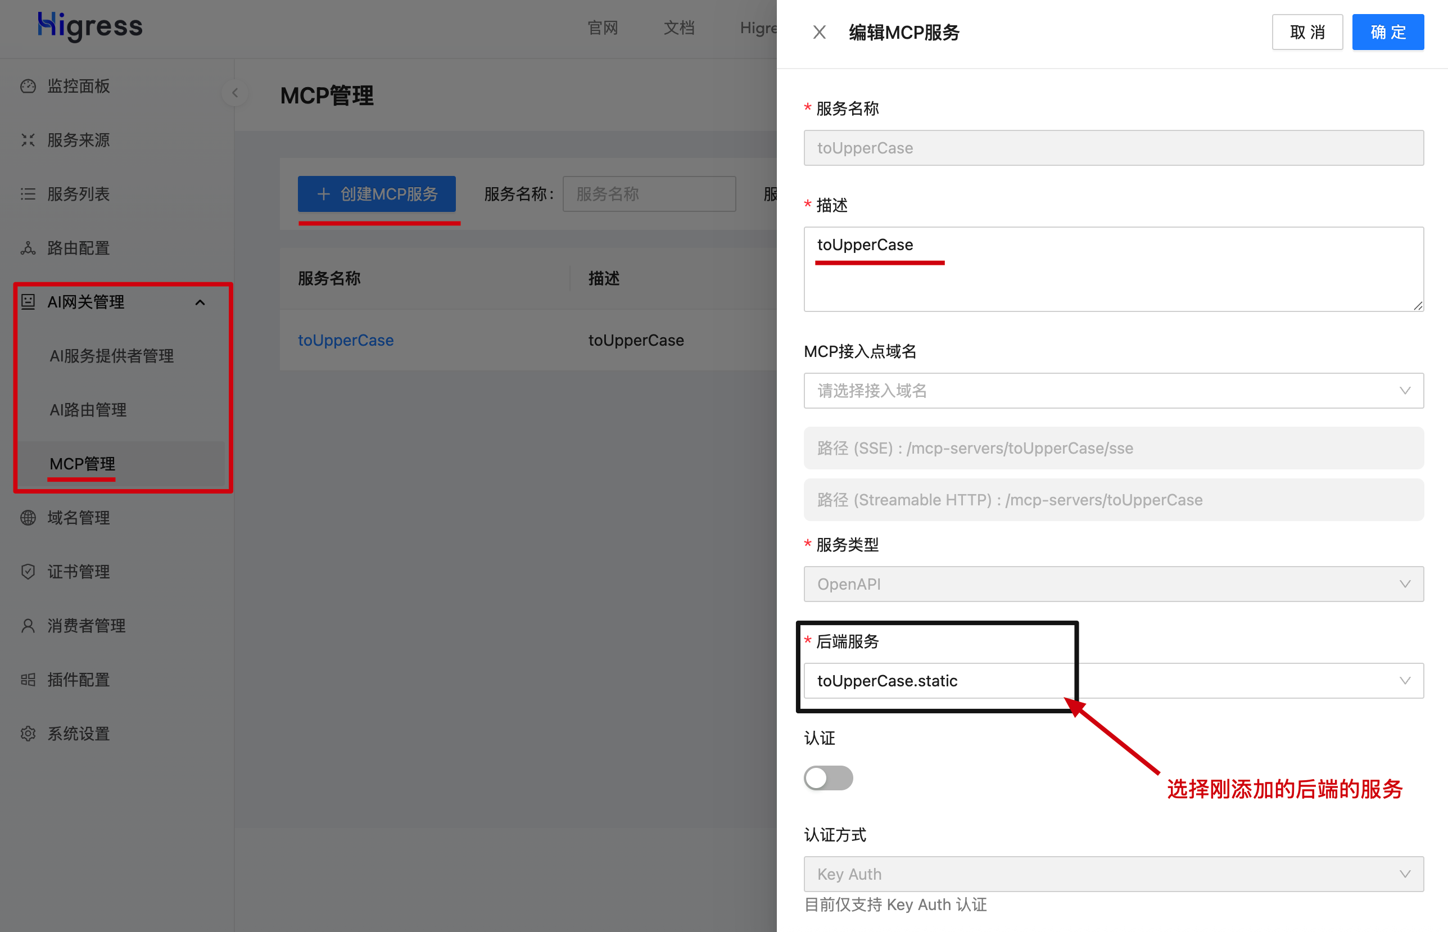Screen dimensions: 1448x932
Task: Click the 路由配置 routing icon
Action: pos(28,248)
